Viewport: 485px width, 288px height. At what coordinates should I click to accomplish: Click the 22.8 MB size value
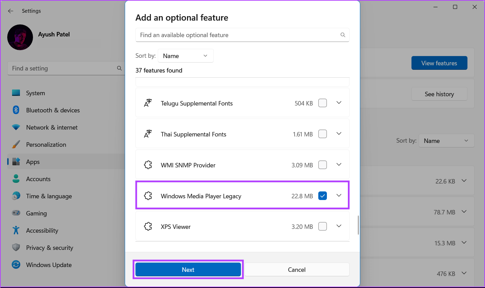click(x=302, y=196)
